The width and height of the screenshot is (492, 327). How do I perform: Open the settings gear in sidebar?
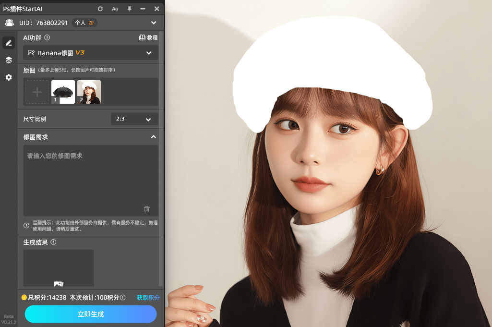9,77
